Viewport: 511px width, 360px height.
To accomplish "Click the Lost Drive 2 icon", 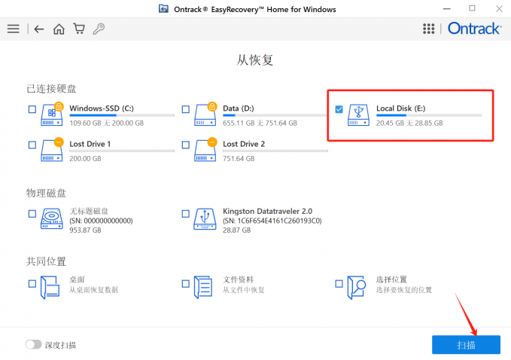I will pyautogui.click(x=205, y=150).
